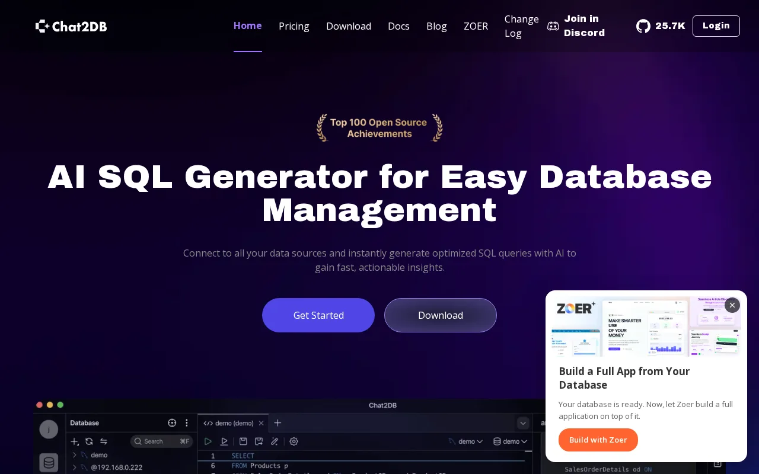Select the database sidebar icon in app preview

click(x=49, y=463)
